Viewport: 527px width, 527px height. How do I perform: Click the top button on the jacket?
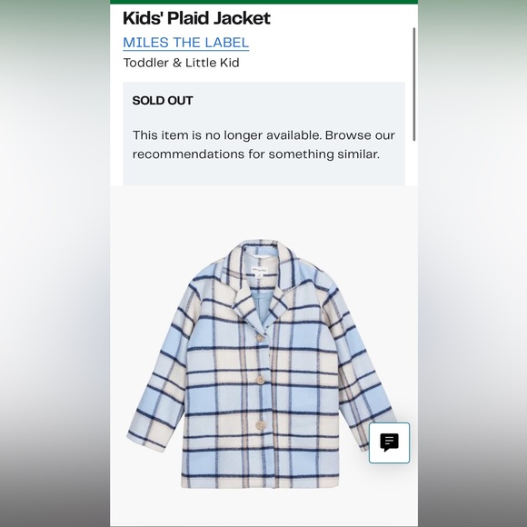pyautogui.click(x=260, y=338)
